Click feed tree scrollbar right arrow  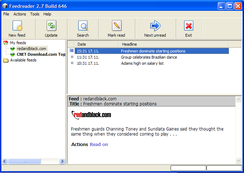(62, 161)
